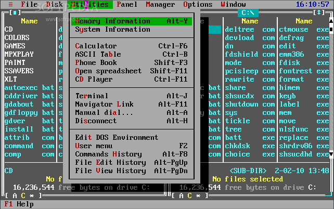This screenshot has height=209, width=334.
Task: Select the SSAVERS directory
Action: [x=19, y=71]
